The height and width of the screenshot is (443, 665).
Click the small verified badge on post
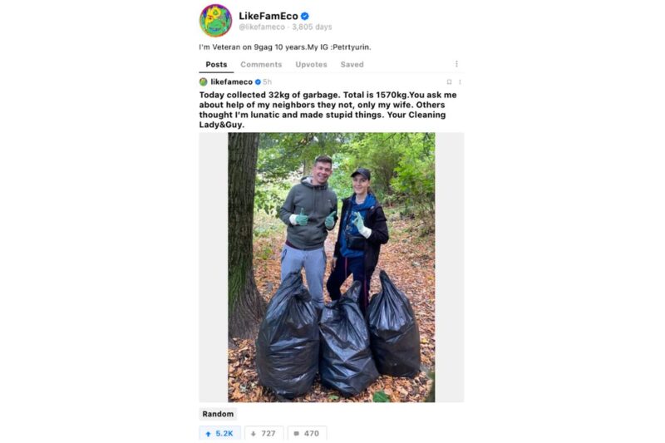pyautogui.click(x=258, y=81)
